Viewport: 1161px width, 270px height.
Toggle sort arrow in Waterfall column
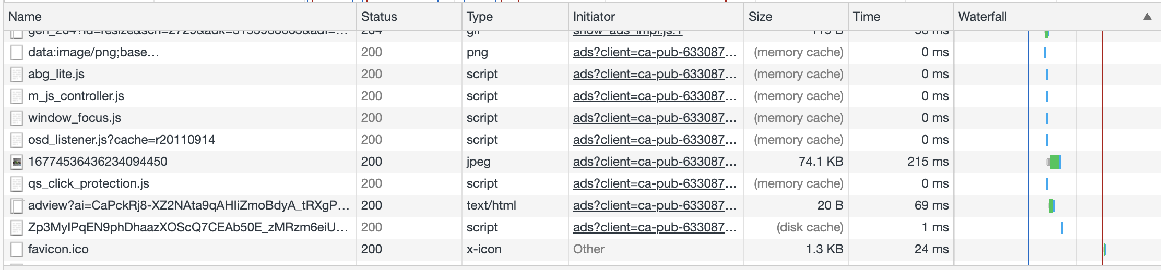(1147, 17)
